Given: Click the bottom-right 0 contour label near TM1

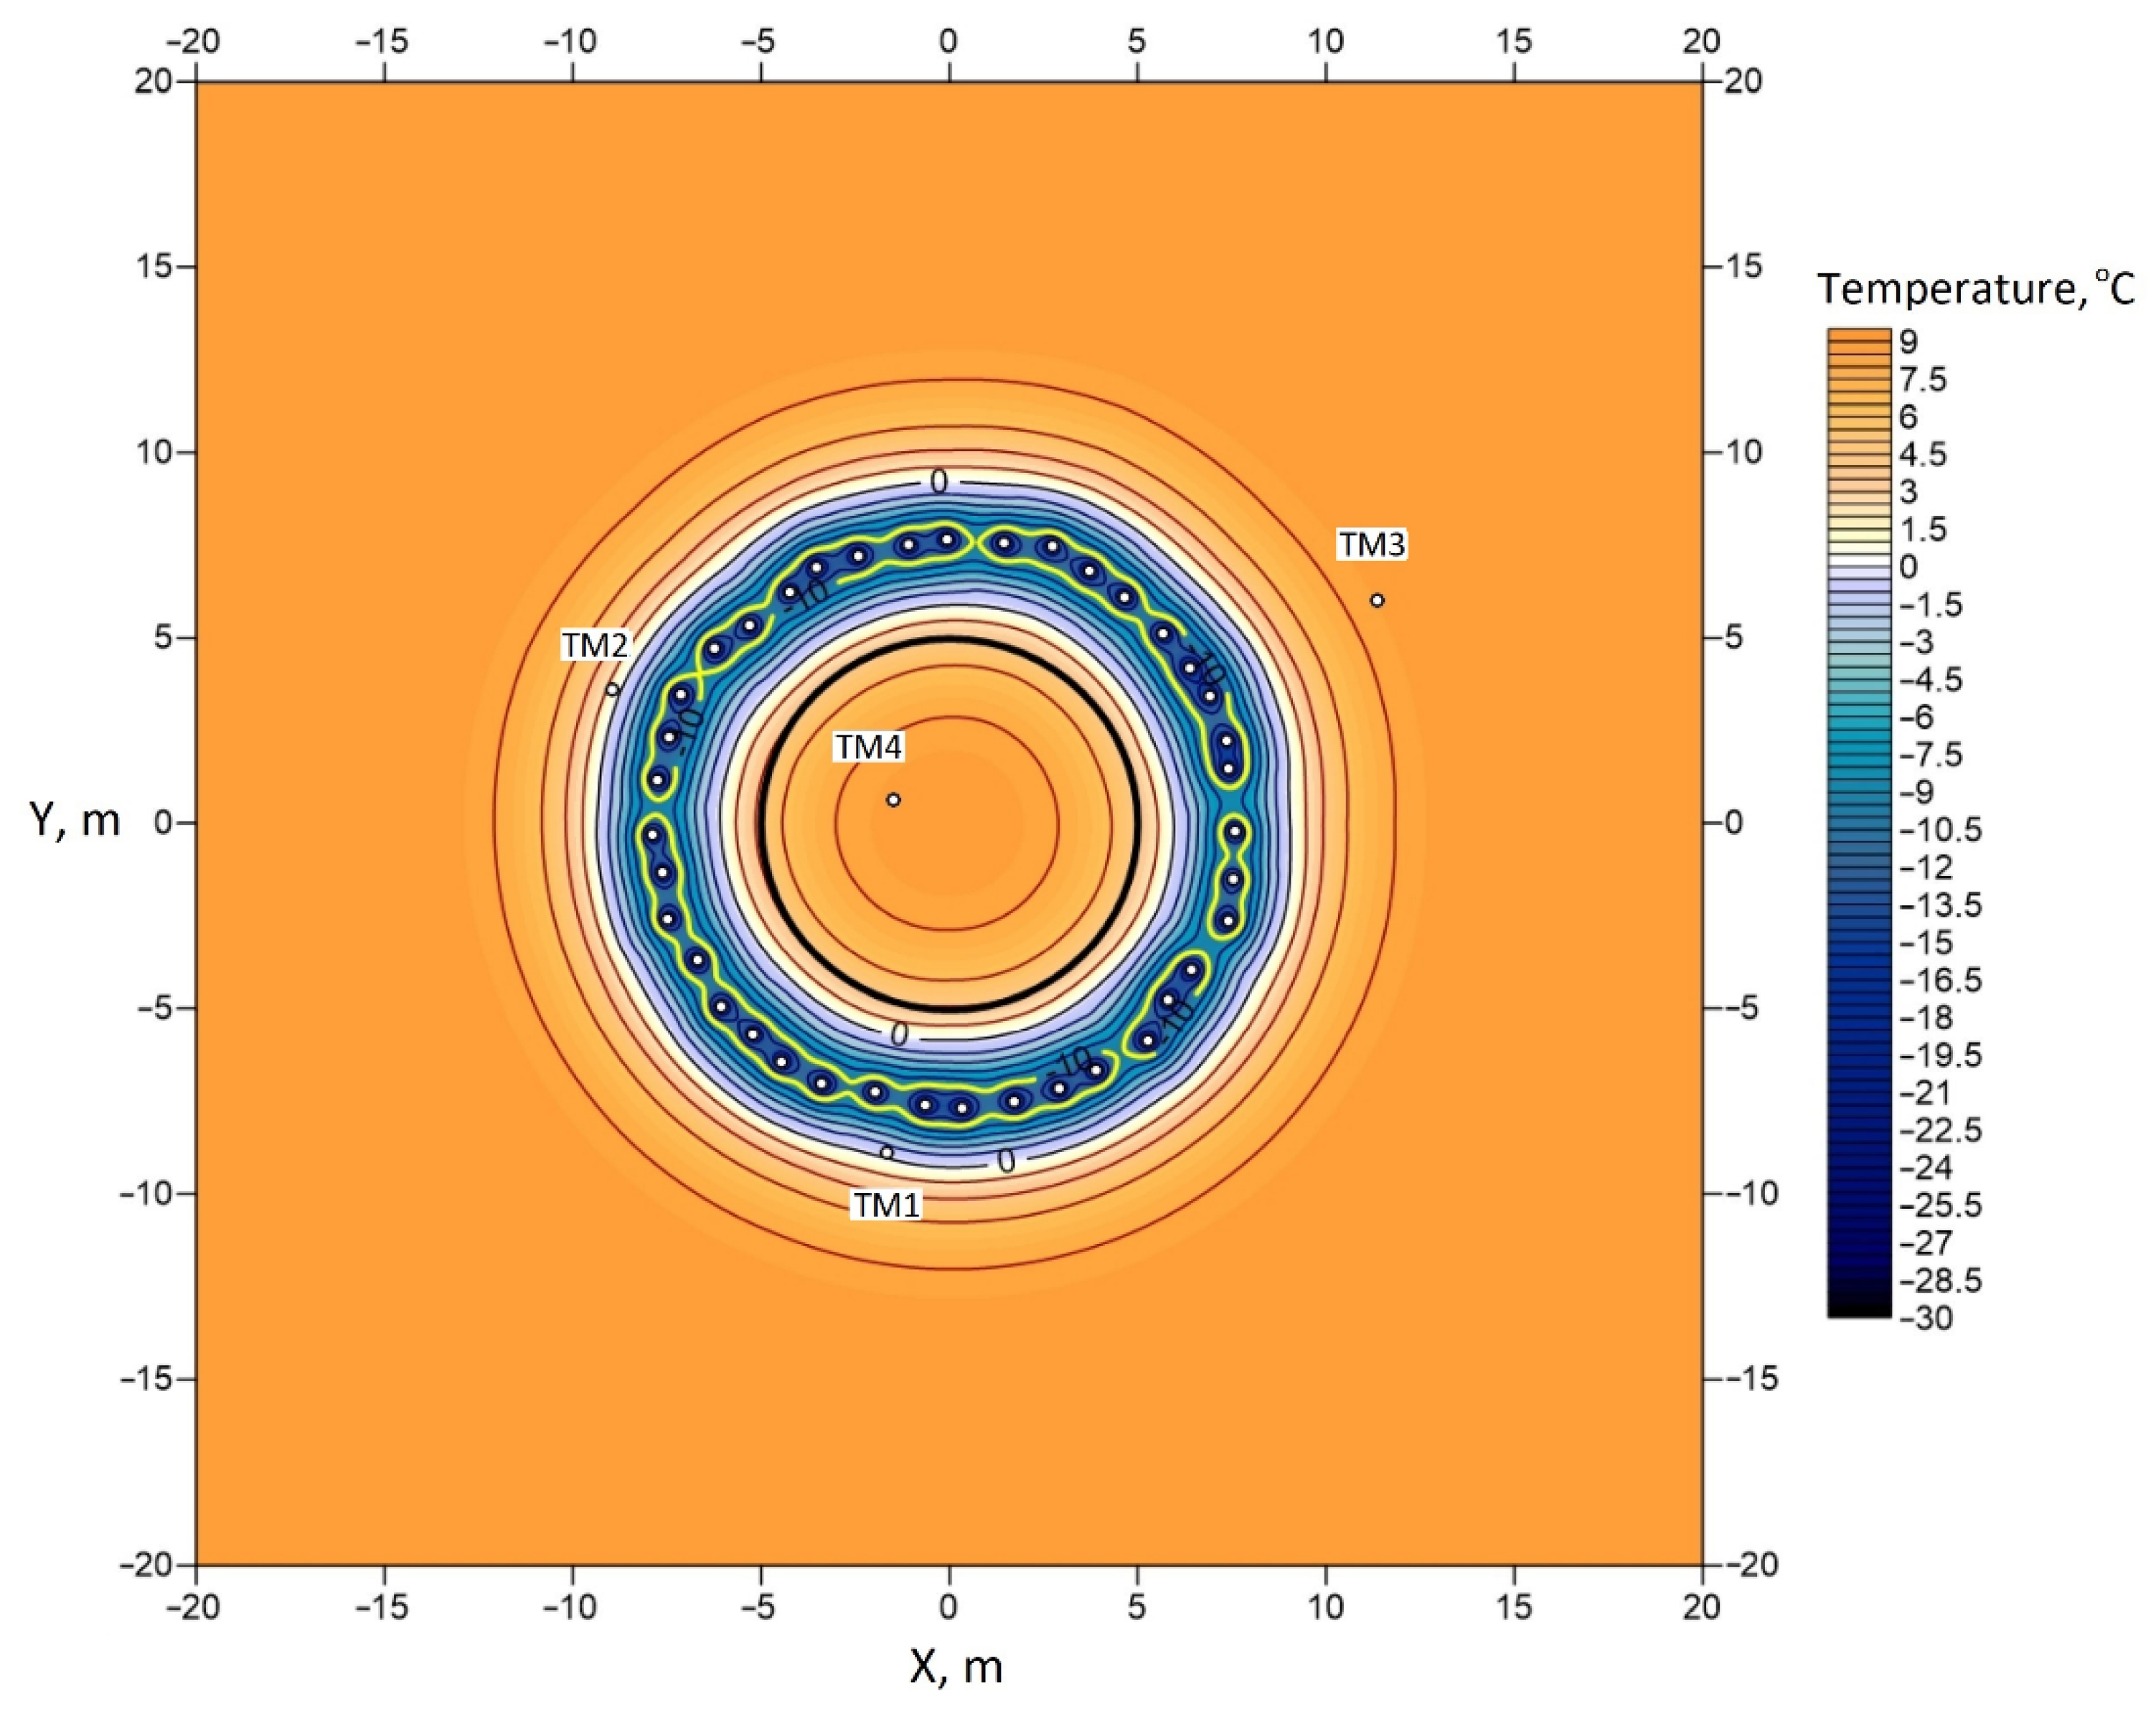Looking at the screenshot, I should (1006, 1161).
